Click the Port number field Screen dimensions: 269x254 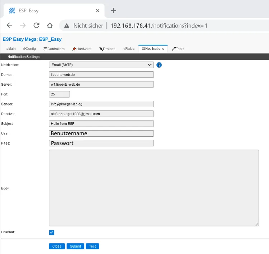[59, 94]
